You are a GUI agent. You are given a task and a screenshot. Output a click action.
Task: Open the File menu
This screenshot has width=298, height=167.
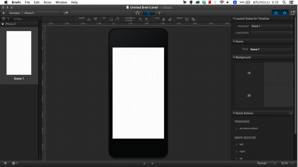(x=27, y=2)
